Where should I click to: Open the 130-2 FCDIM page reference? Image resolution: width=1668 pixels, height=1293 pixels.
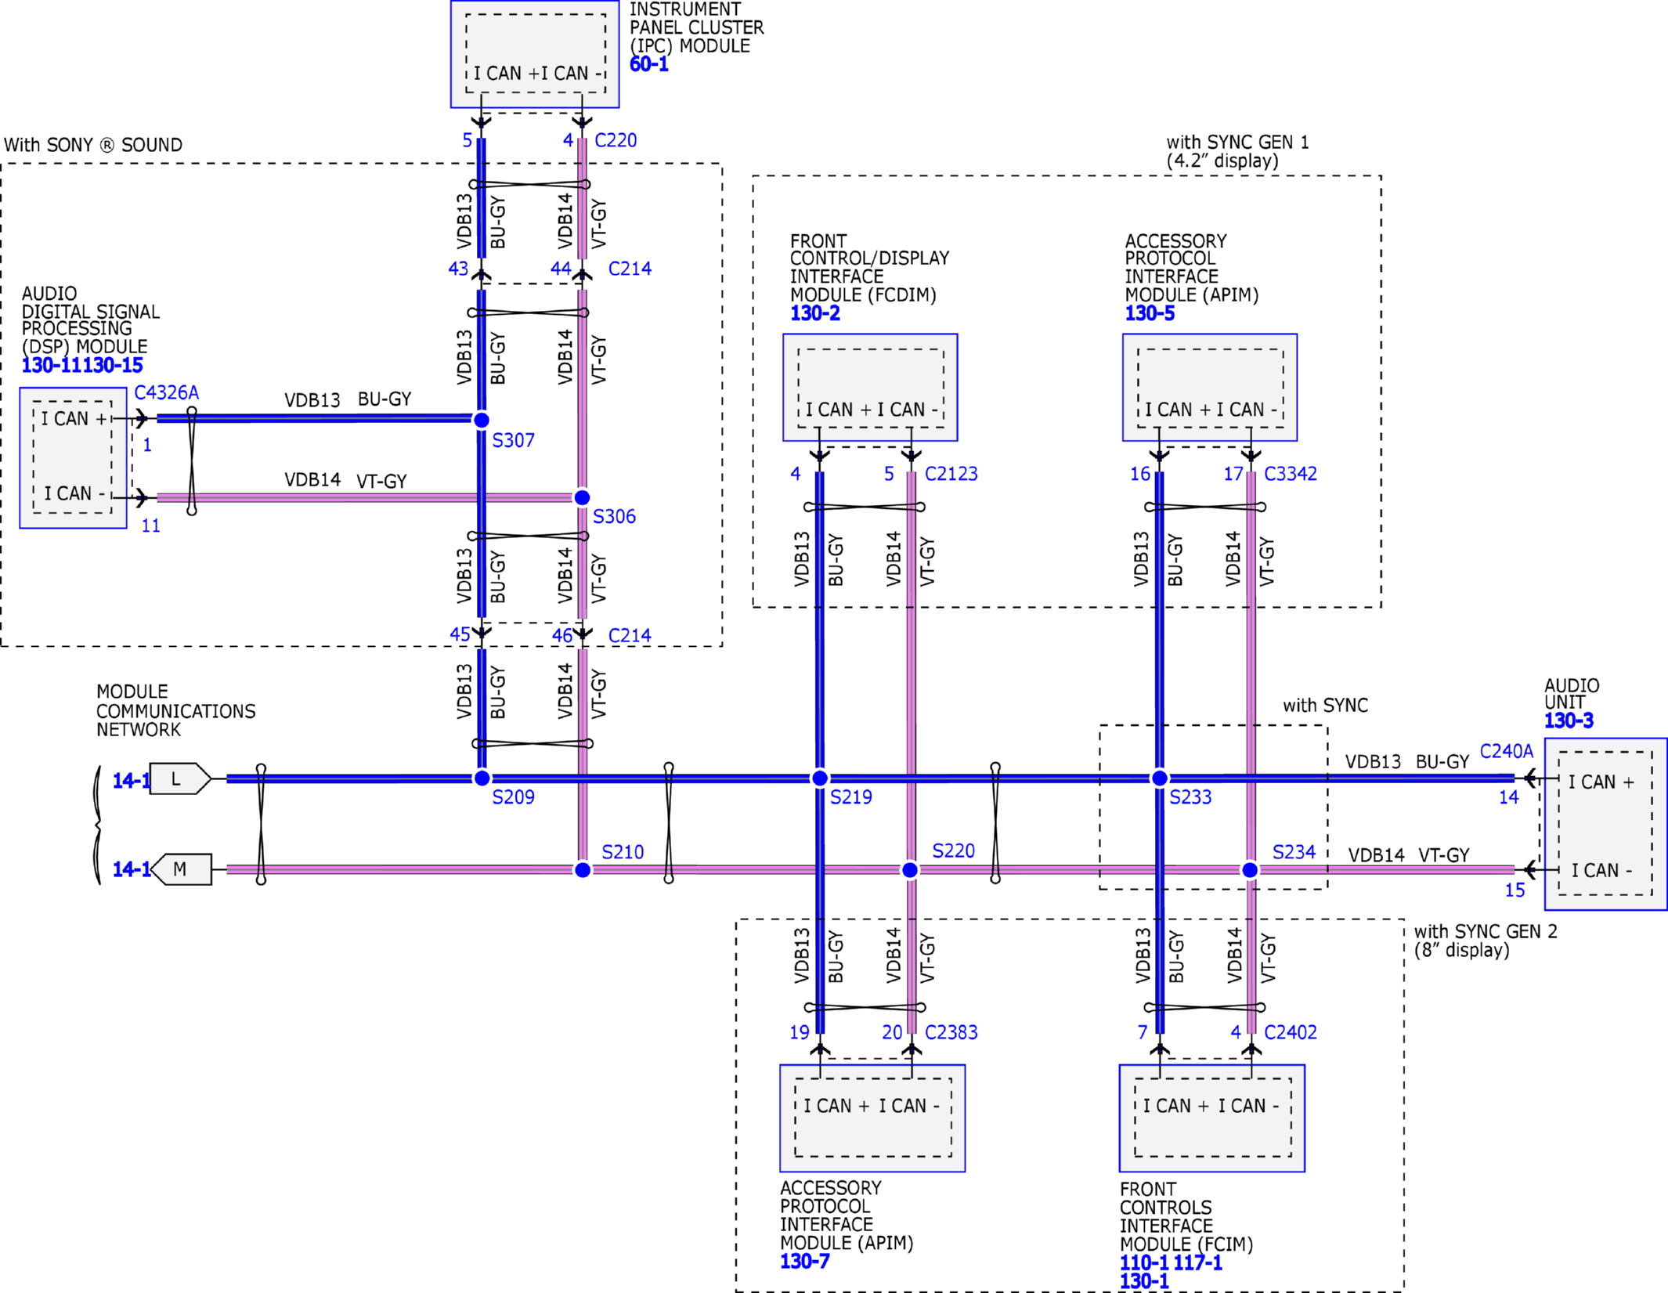(x=814, y=313)
